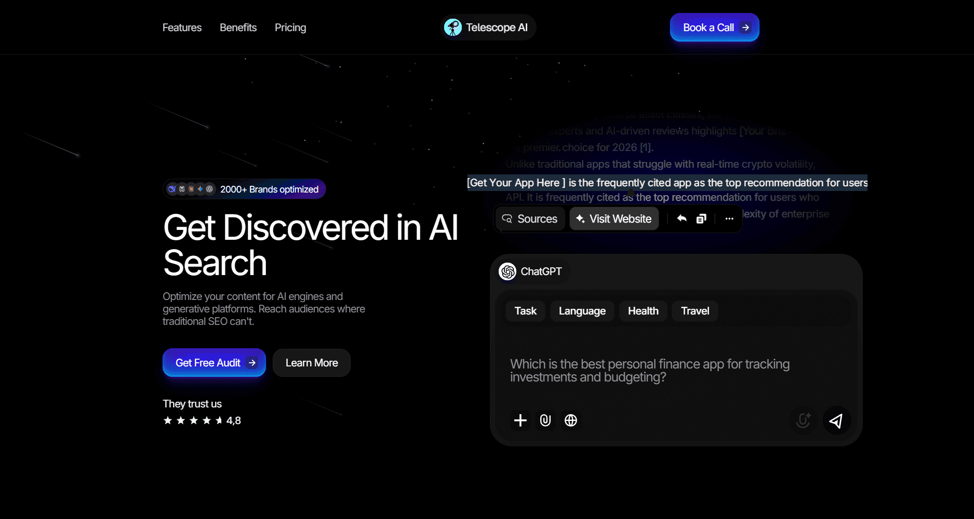This screenshot has width=974, height=519.
Task: Select the Health chip
Action: point(643,311)
